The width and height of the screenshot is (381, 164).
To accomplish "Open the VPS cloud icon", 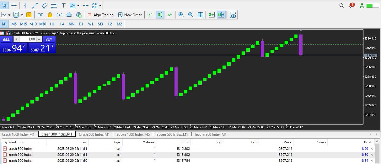I will click(x=69, y=15).
